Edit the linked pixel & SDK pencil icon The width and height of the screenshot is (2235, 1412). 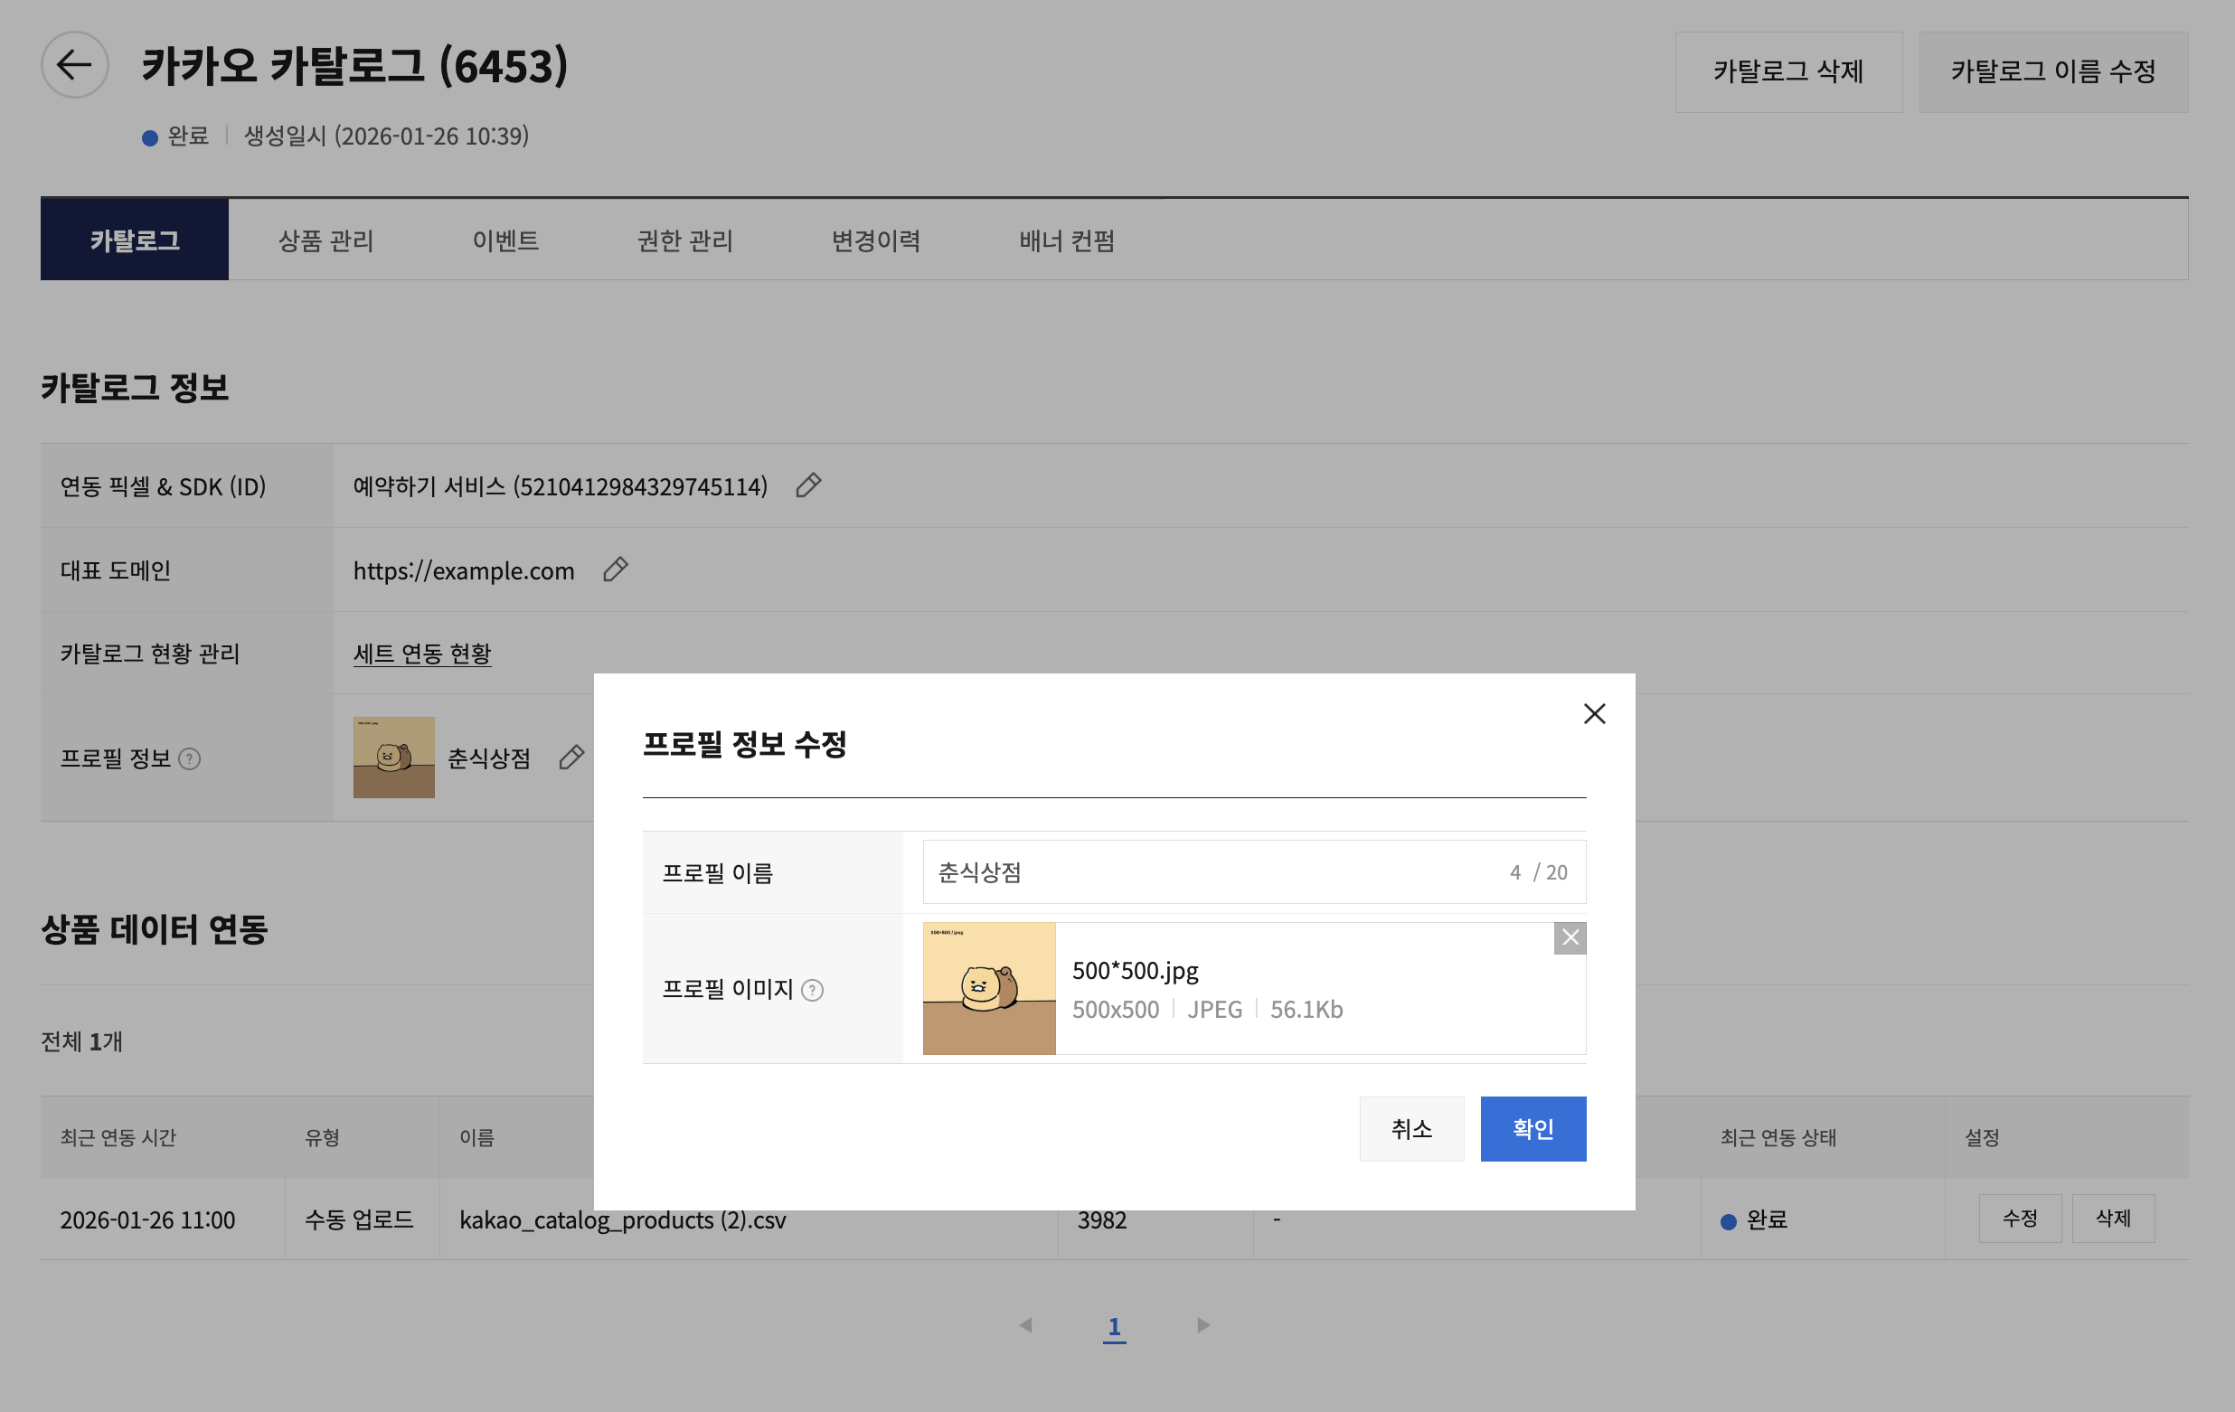tap(807, 485)
